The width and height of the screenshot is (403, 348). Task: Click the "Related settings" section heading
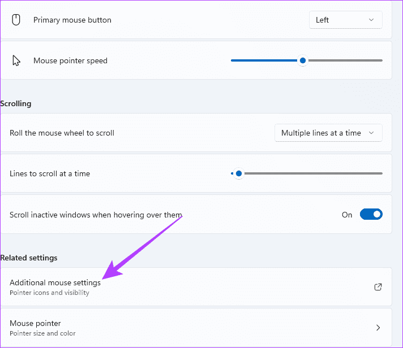pos(29,258)
